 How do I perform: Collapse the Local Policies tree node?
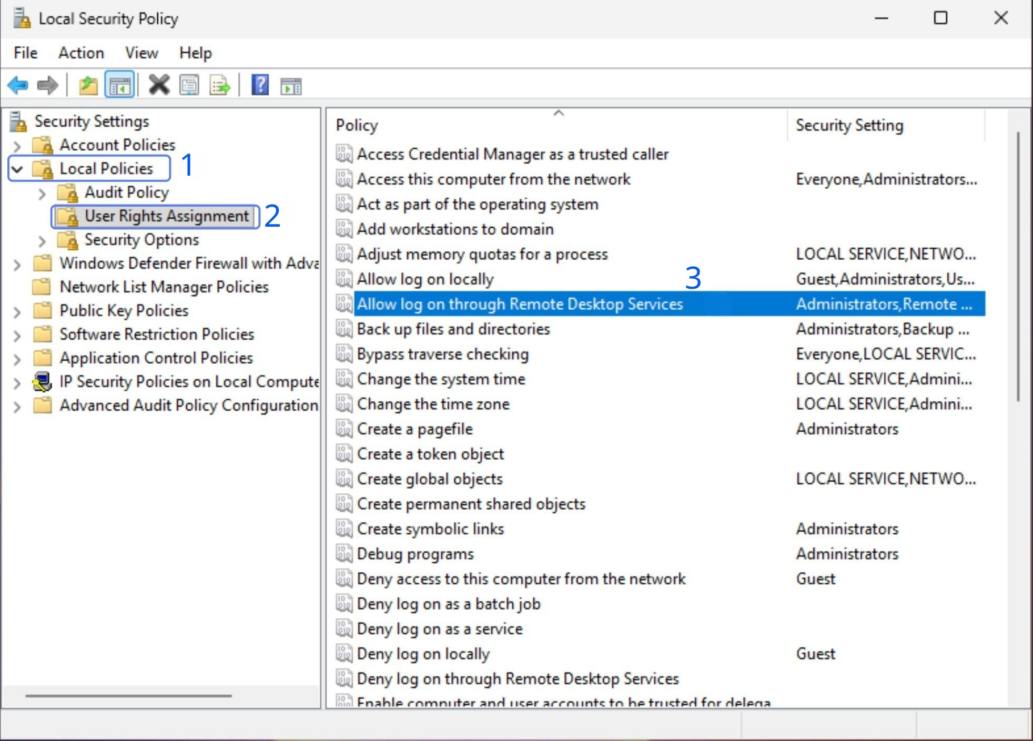point(17,169)
